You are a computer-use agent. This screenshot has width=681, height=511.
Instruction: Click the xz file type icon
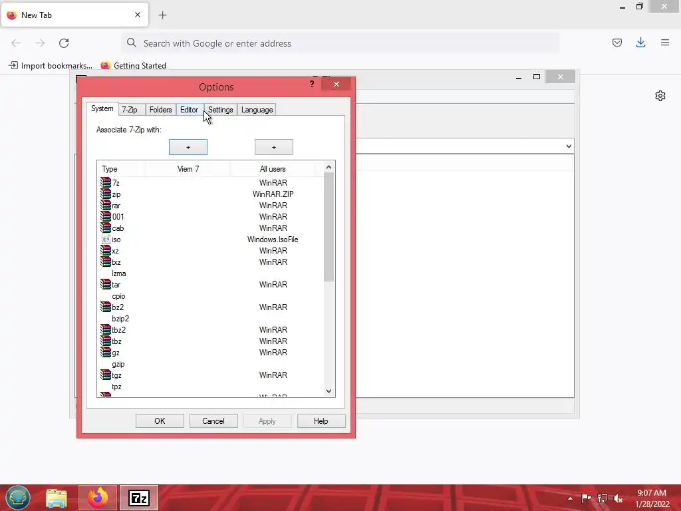(x=106, y=250)
